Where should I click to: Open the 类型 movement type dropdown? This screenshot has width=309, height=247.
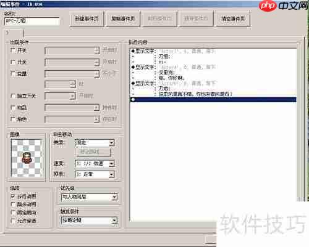tap(95, 142)
